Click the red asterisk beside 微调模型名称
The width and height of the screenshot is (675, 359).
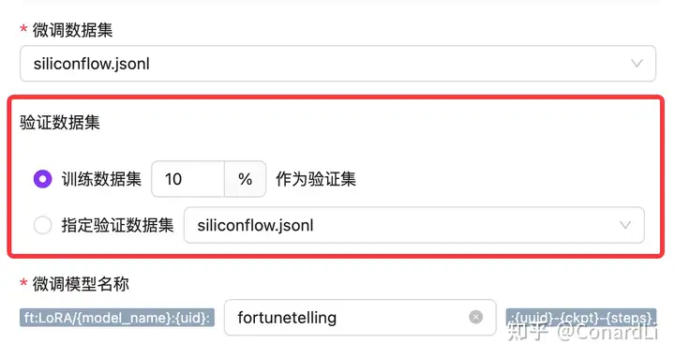point(23,283)
